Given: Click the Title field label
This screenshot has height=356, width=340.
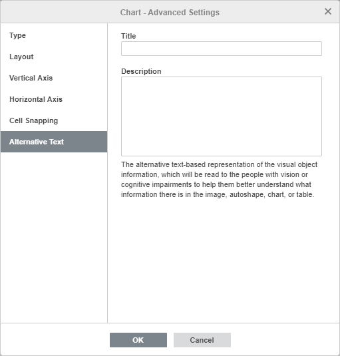Looking at the screenshot, I should coord(128,36).
